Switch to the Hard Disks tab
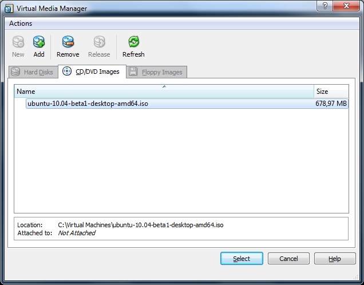Image resolution: width=364 pixels, height=285 pixels. 33,72
